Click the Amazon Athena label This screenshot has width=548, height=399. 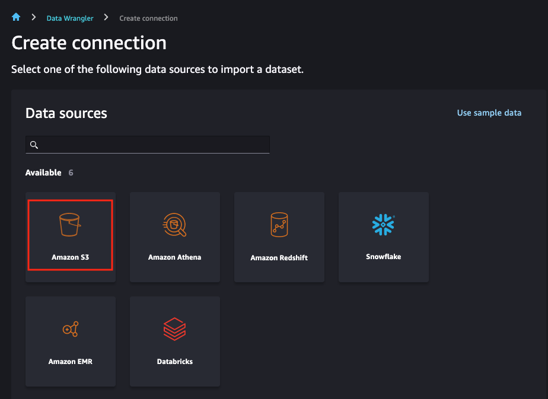point(175,257)
